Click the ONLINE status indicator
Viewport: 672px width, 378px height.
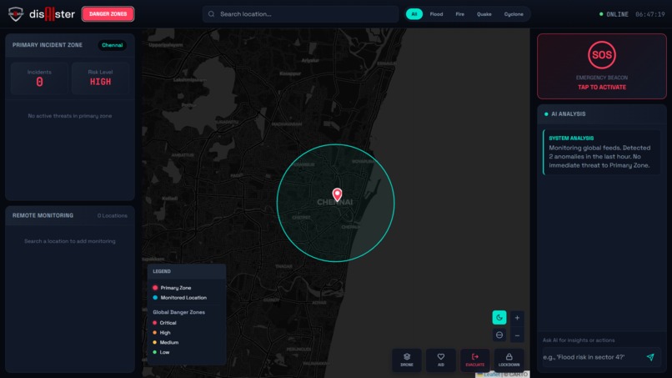click(x=614, y=14)
